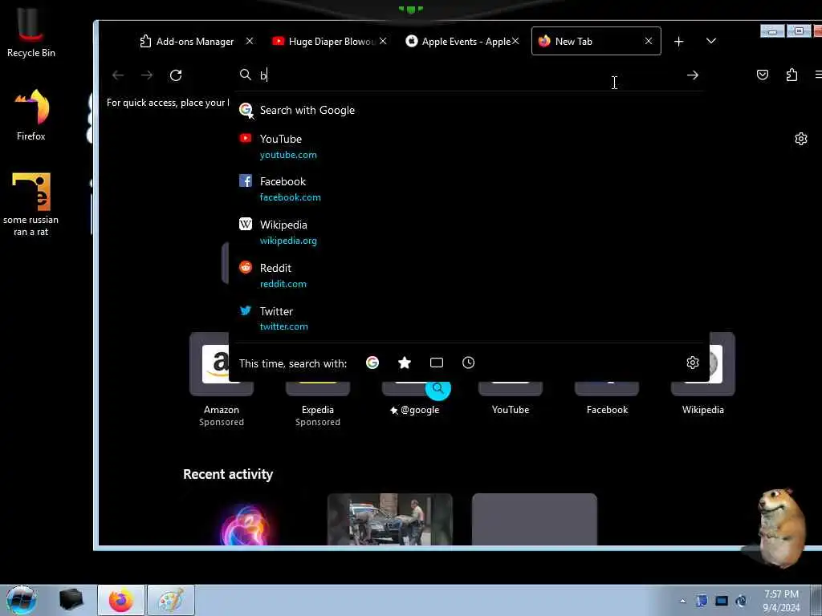Click into the address bar text field
Image resolution: width=822 pixels, height=616 pixels.
tap(469, 75)
